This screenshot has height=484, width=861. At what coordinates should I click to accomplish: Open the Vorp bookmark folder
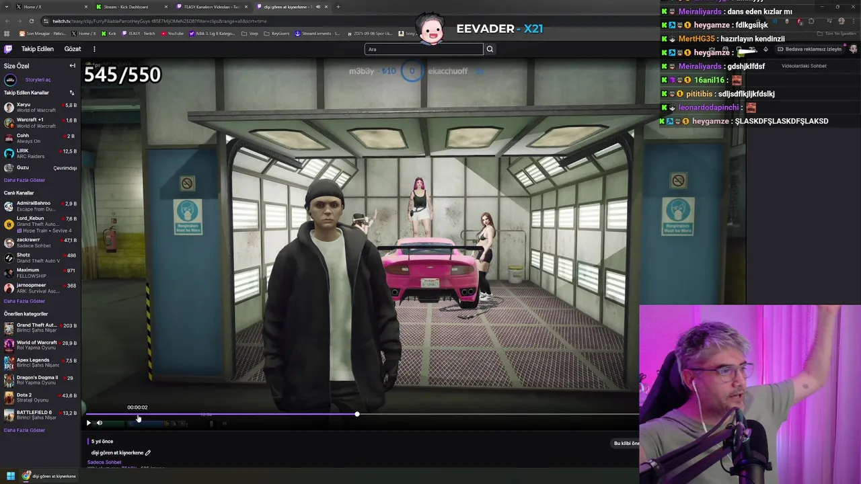point(250,33)
